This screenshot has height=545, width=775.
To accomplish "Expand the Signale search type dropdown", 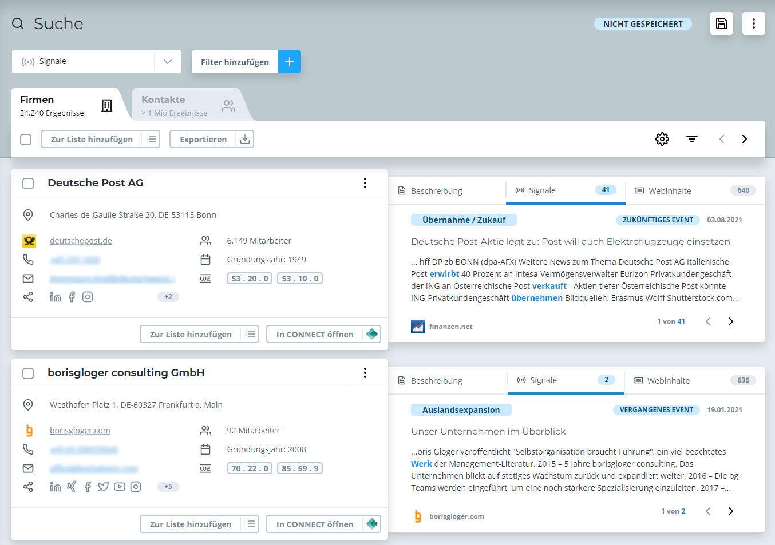I will click(168, 62).
